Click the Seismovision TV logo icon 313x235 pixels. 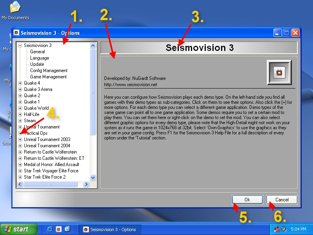279,72
